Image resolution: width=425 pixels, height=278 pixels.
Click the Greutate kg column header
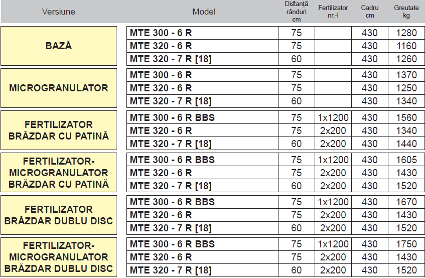pyautogui.click(x=406, y=12)
